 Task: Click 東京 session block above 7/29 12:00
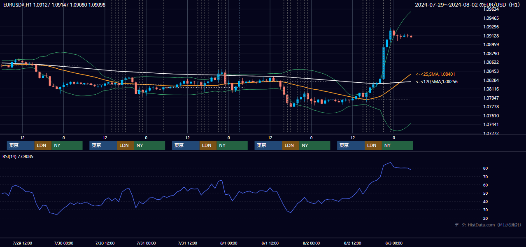tap(21, 145)
